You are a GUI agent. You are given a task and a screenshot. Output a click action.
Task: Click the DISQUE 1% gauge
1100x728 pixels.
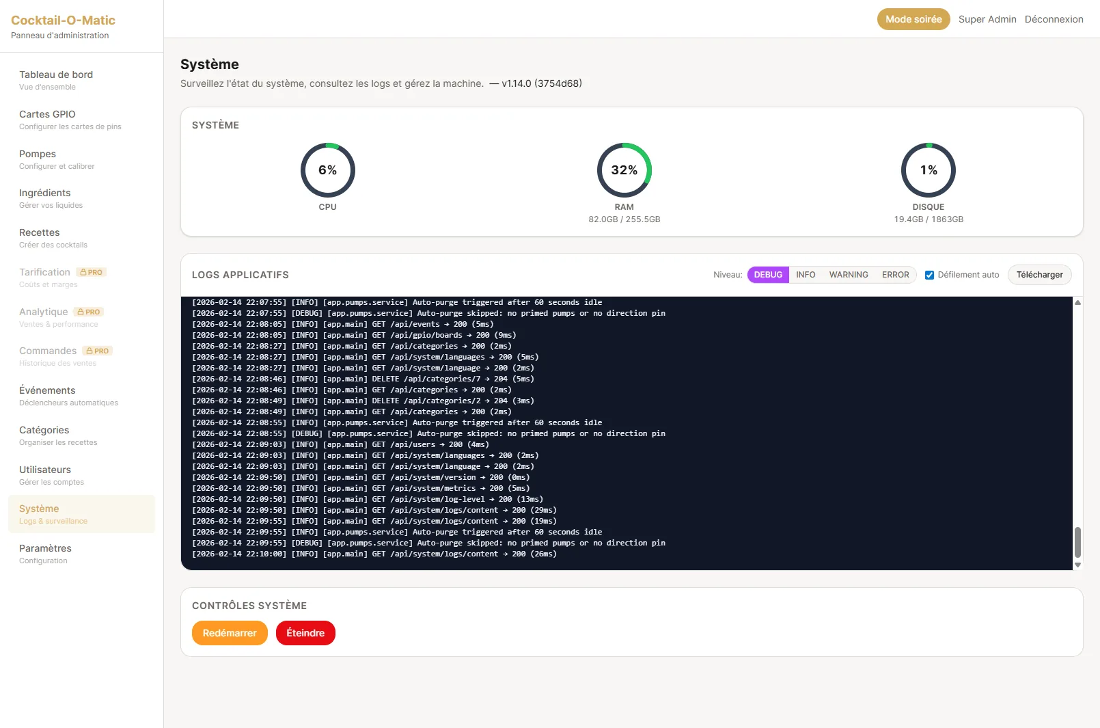[929, 170]
